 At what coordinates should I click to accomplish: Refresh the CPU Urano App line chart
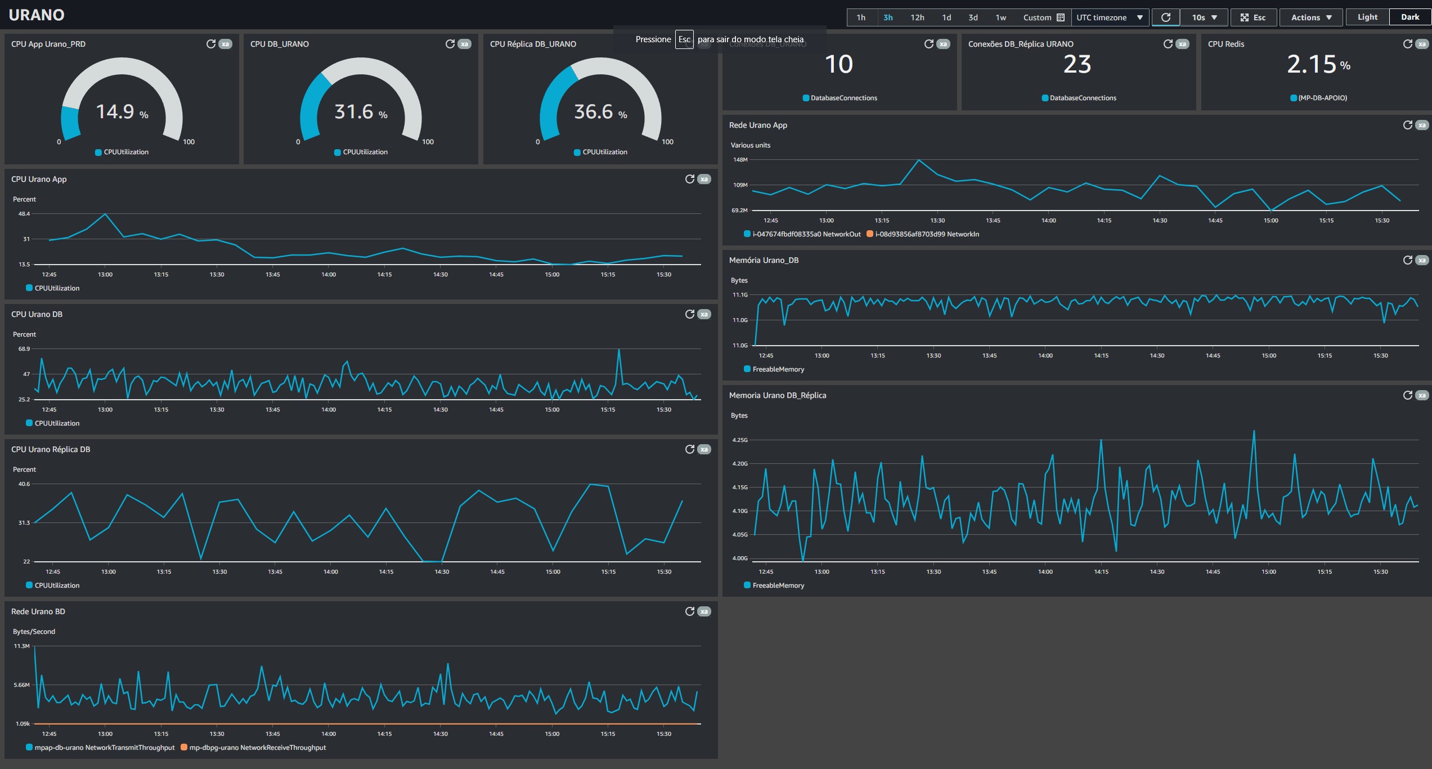click(690, 179)
